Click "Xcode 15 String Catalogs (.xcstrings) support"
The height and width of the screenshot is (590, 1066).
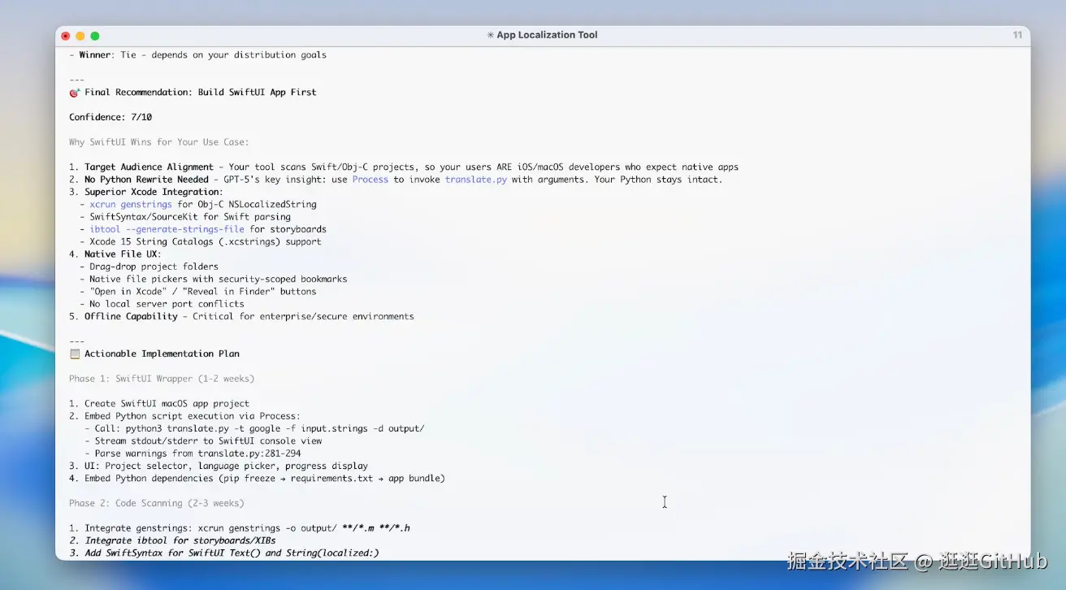coord(206,242)
